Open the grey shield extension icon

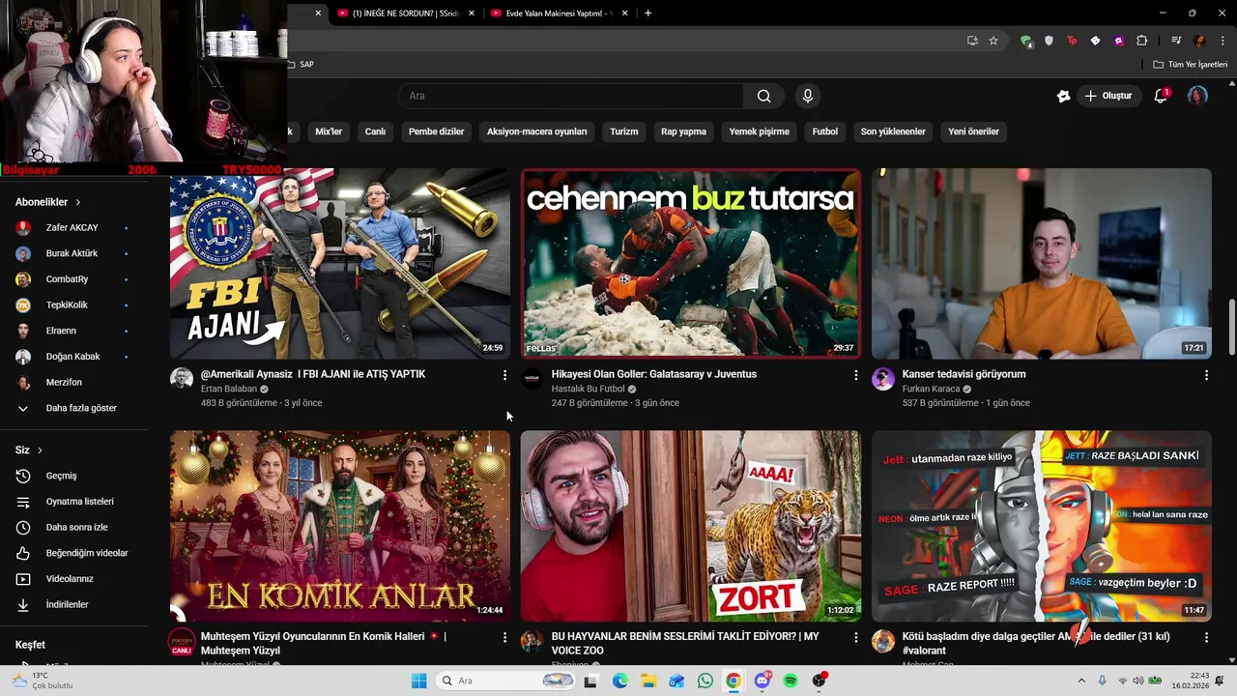coord(1049,41)
